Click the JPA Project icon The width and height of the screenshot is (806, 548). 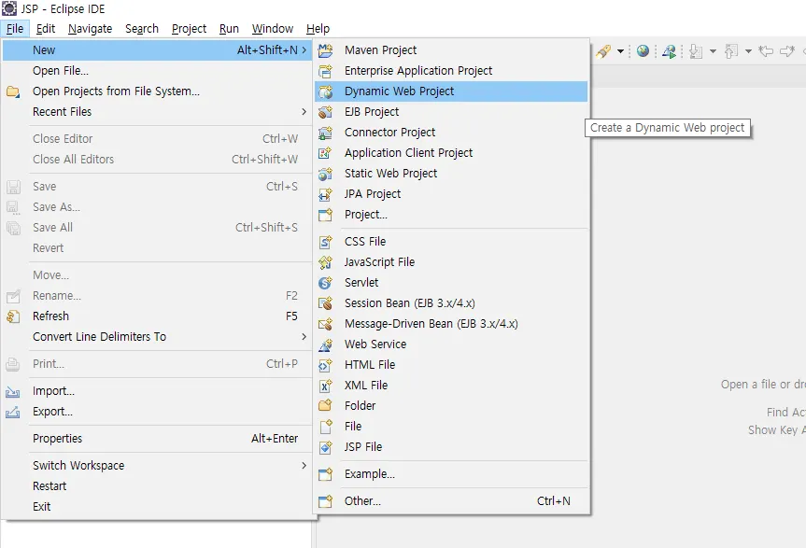pyautogui.click(x=325, y=194)
